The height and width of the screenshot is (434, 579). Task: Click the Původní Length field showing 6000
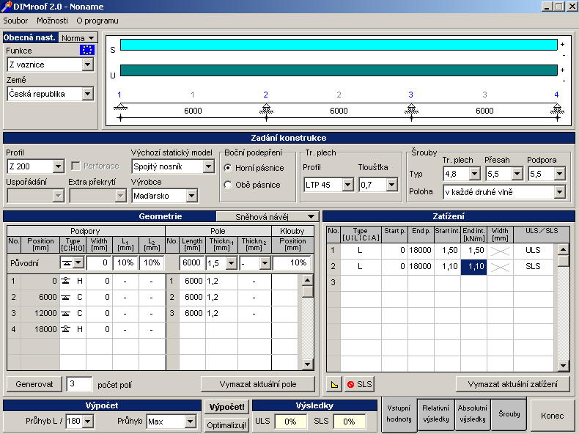coord(191,263)
